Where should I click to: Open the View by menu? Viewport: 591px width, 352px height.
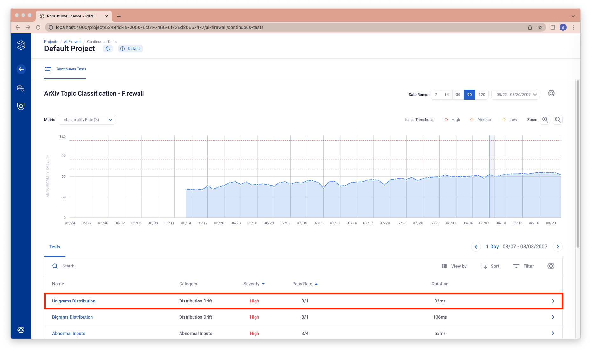click(x=454, y=266)
